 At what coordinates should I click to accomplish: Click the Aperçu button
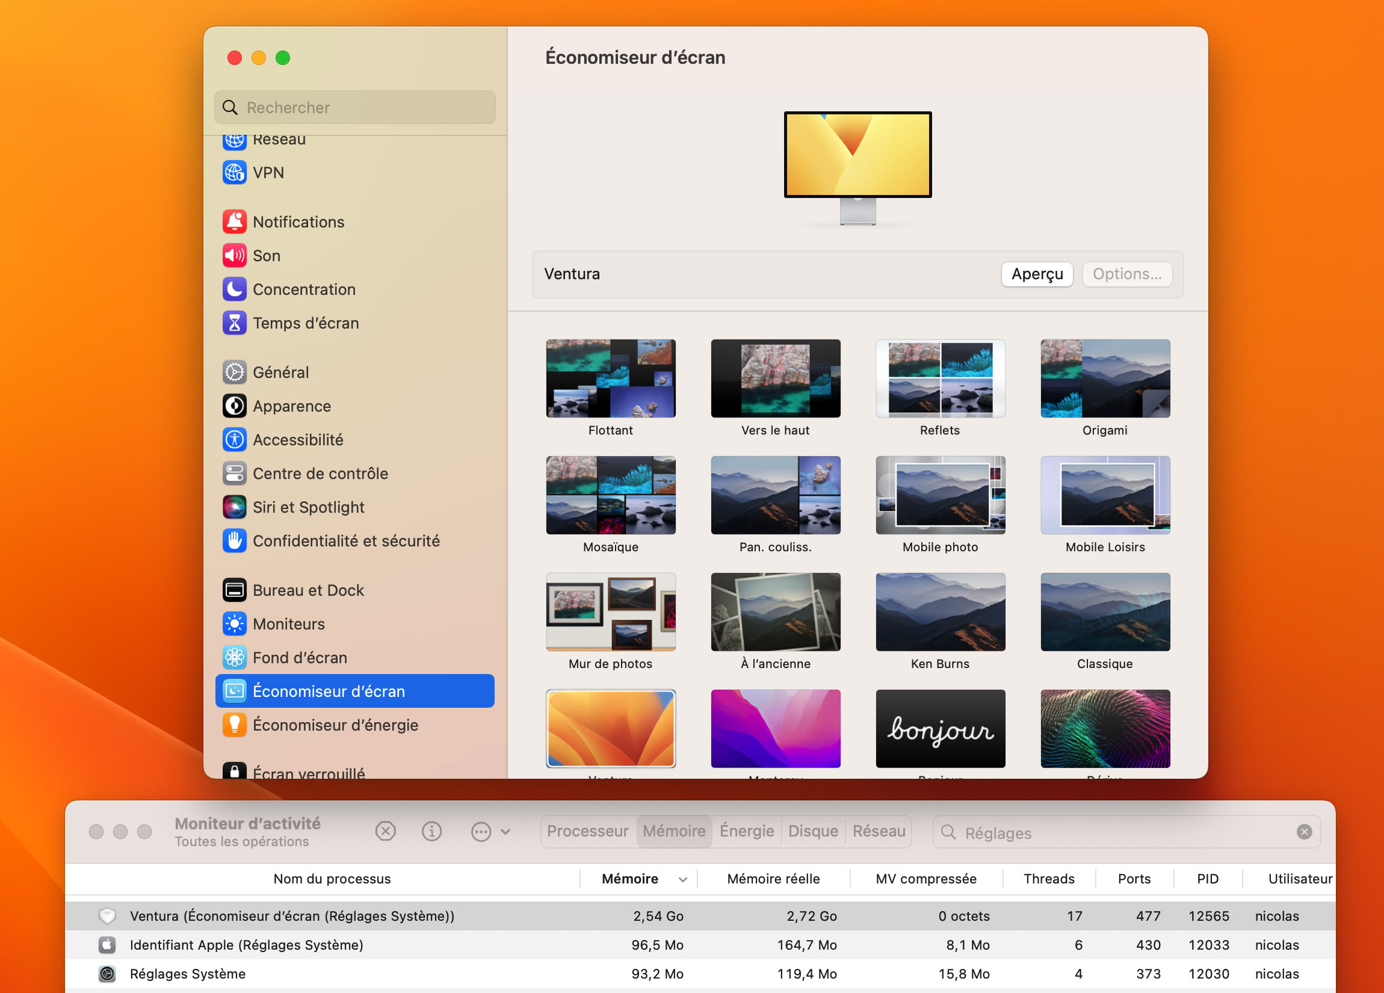[x=1037, y=274]
